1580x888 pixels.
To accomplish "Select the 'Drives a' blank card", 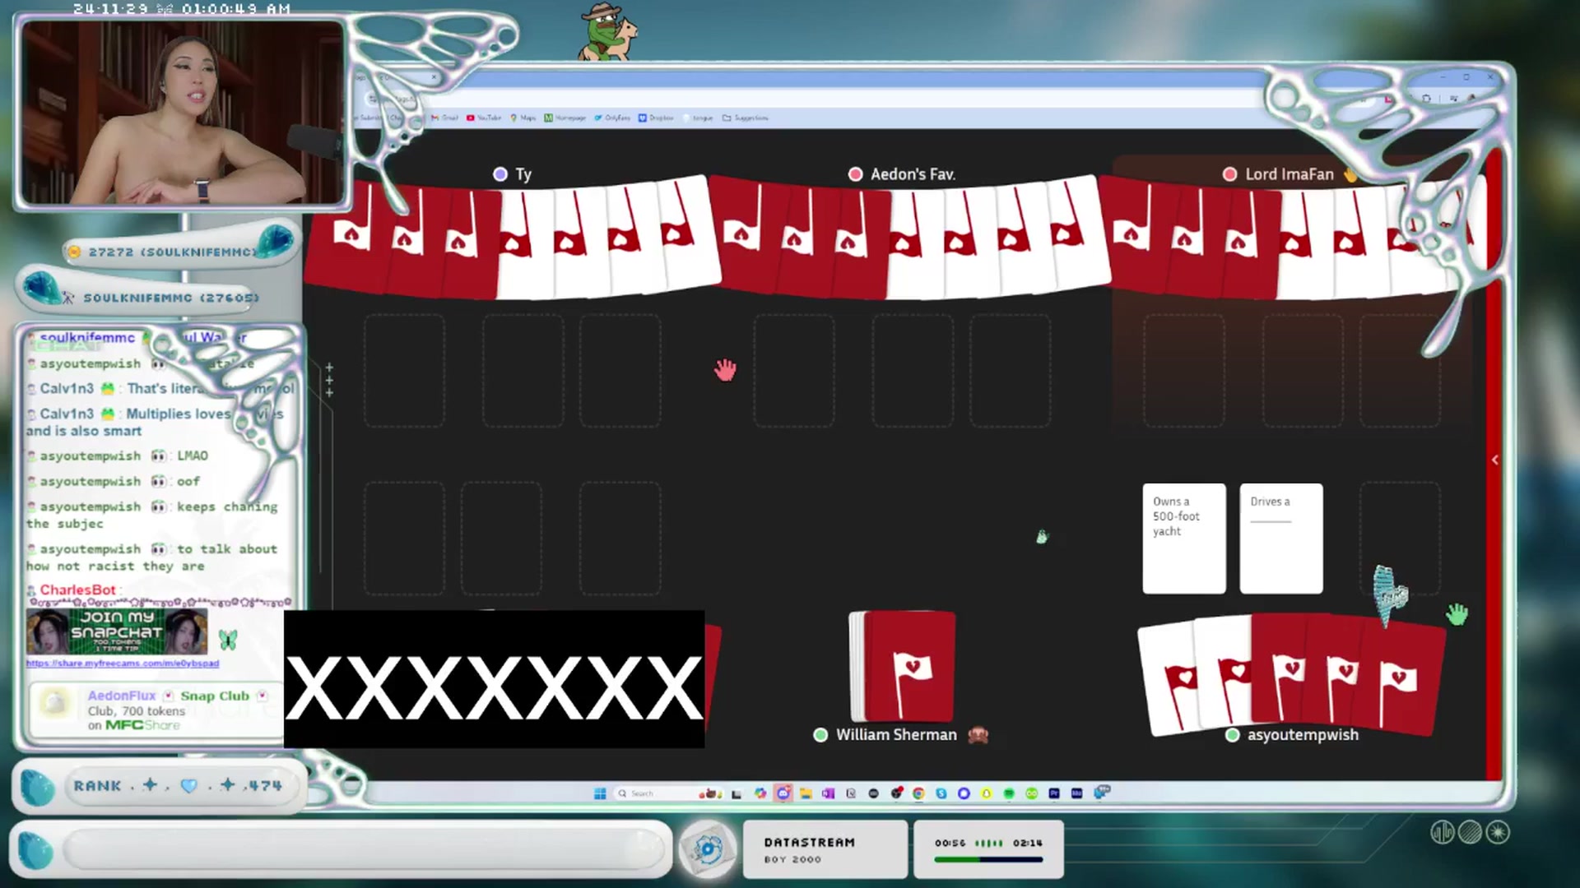I will click(x=1281, y=539).
